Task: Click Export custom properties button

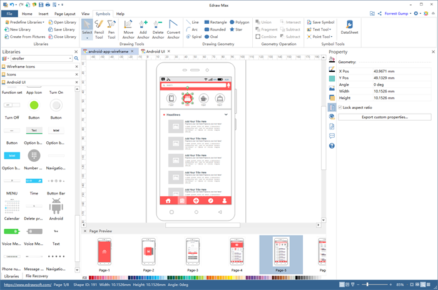Action: pos(385,117)
